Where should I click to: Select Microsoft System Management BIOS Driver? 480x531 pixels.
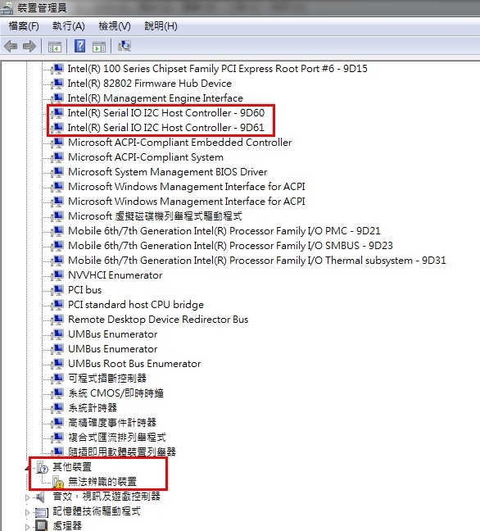click(x=168, y=172)
